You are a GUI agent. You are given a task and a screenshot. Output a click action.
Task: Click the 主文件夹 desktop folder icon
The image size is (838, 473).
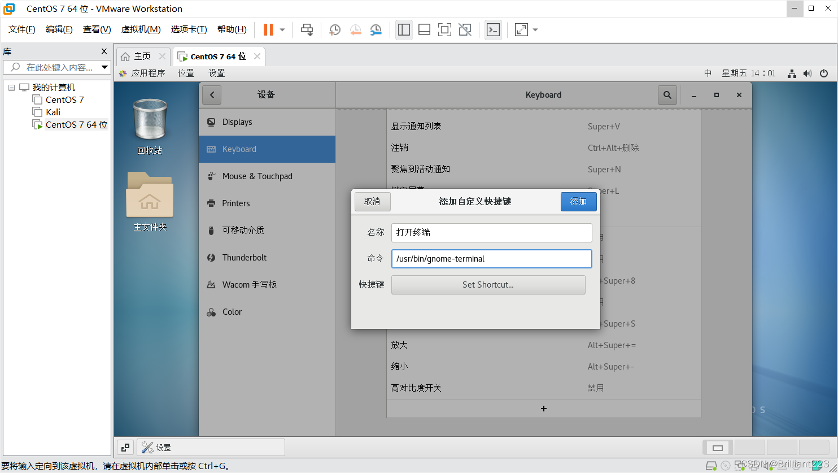click(x=150, y=201)
